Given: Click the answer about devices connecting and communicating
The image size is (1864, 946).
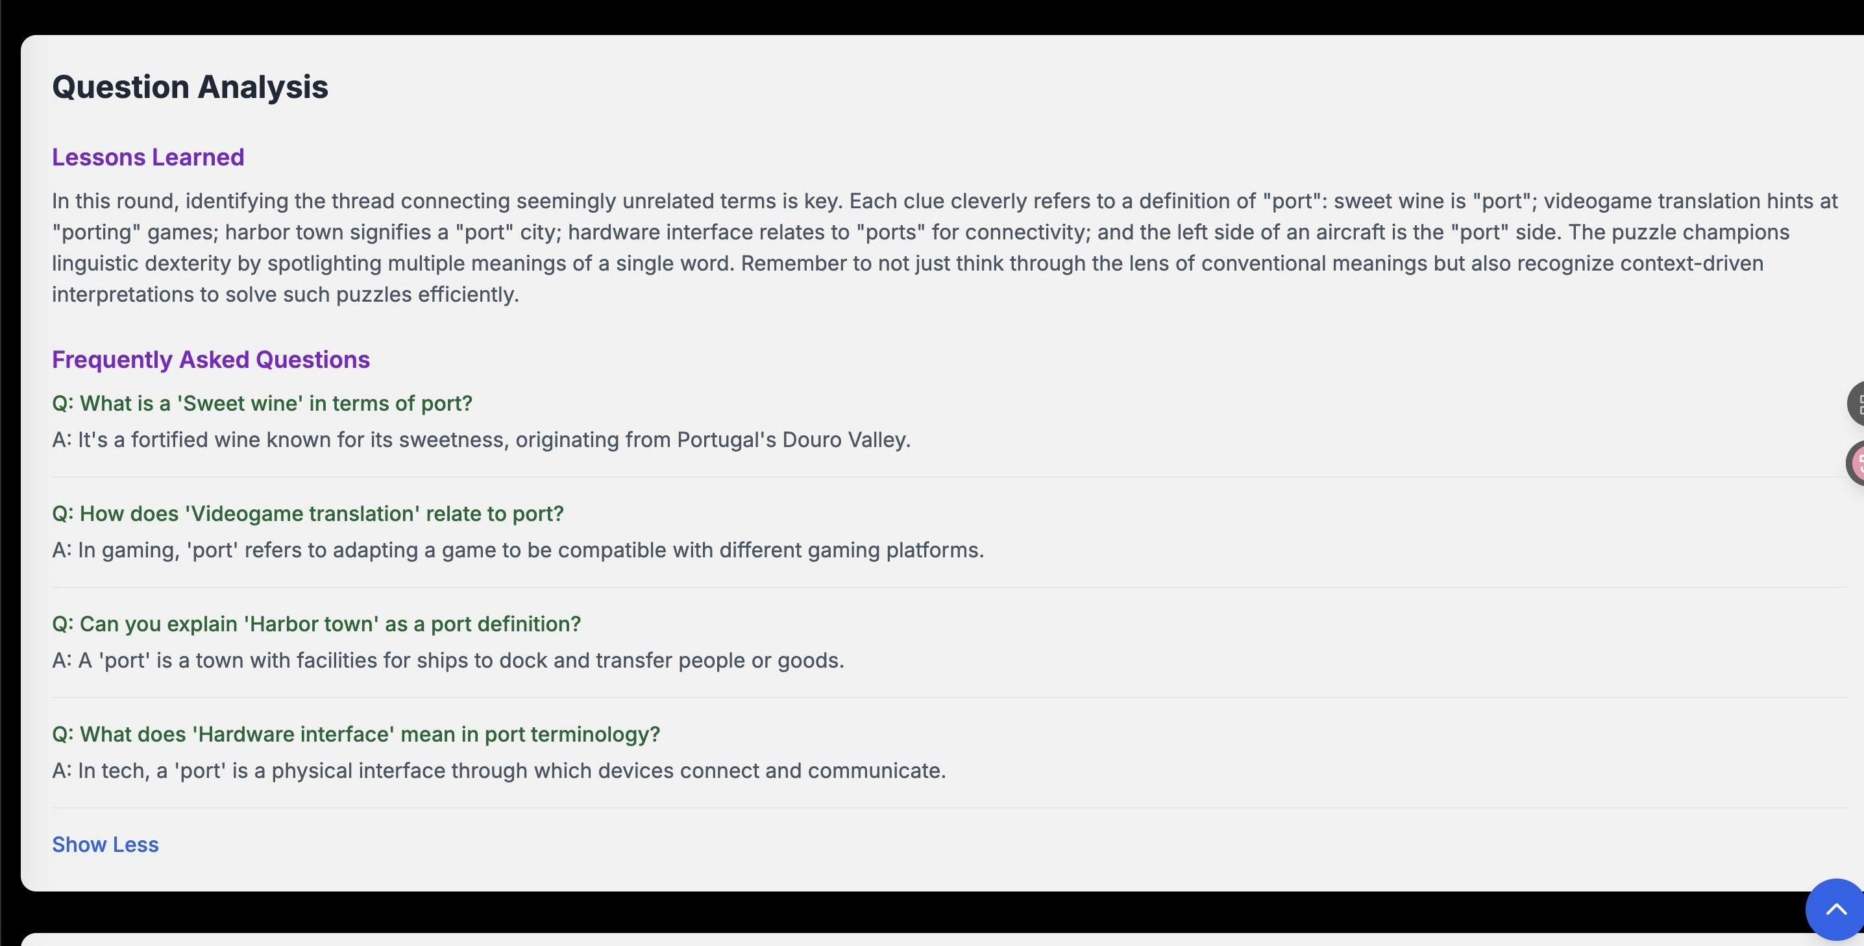Looking at the screenshot, I should point(498,770).
